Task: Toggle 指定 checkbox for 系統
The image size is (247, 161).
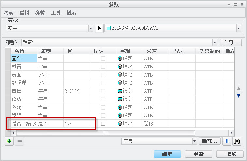Action: [103, 108]
